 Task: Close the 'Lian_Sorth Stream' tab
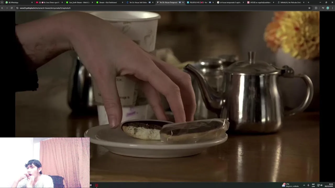(x=92, y=2)
